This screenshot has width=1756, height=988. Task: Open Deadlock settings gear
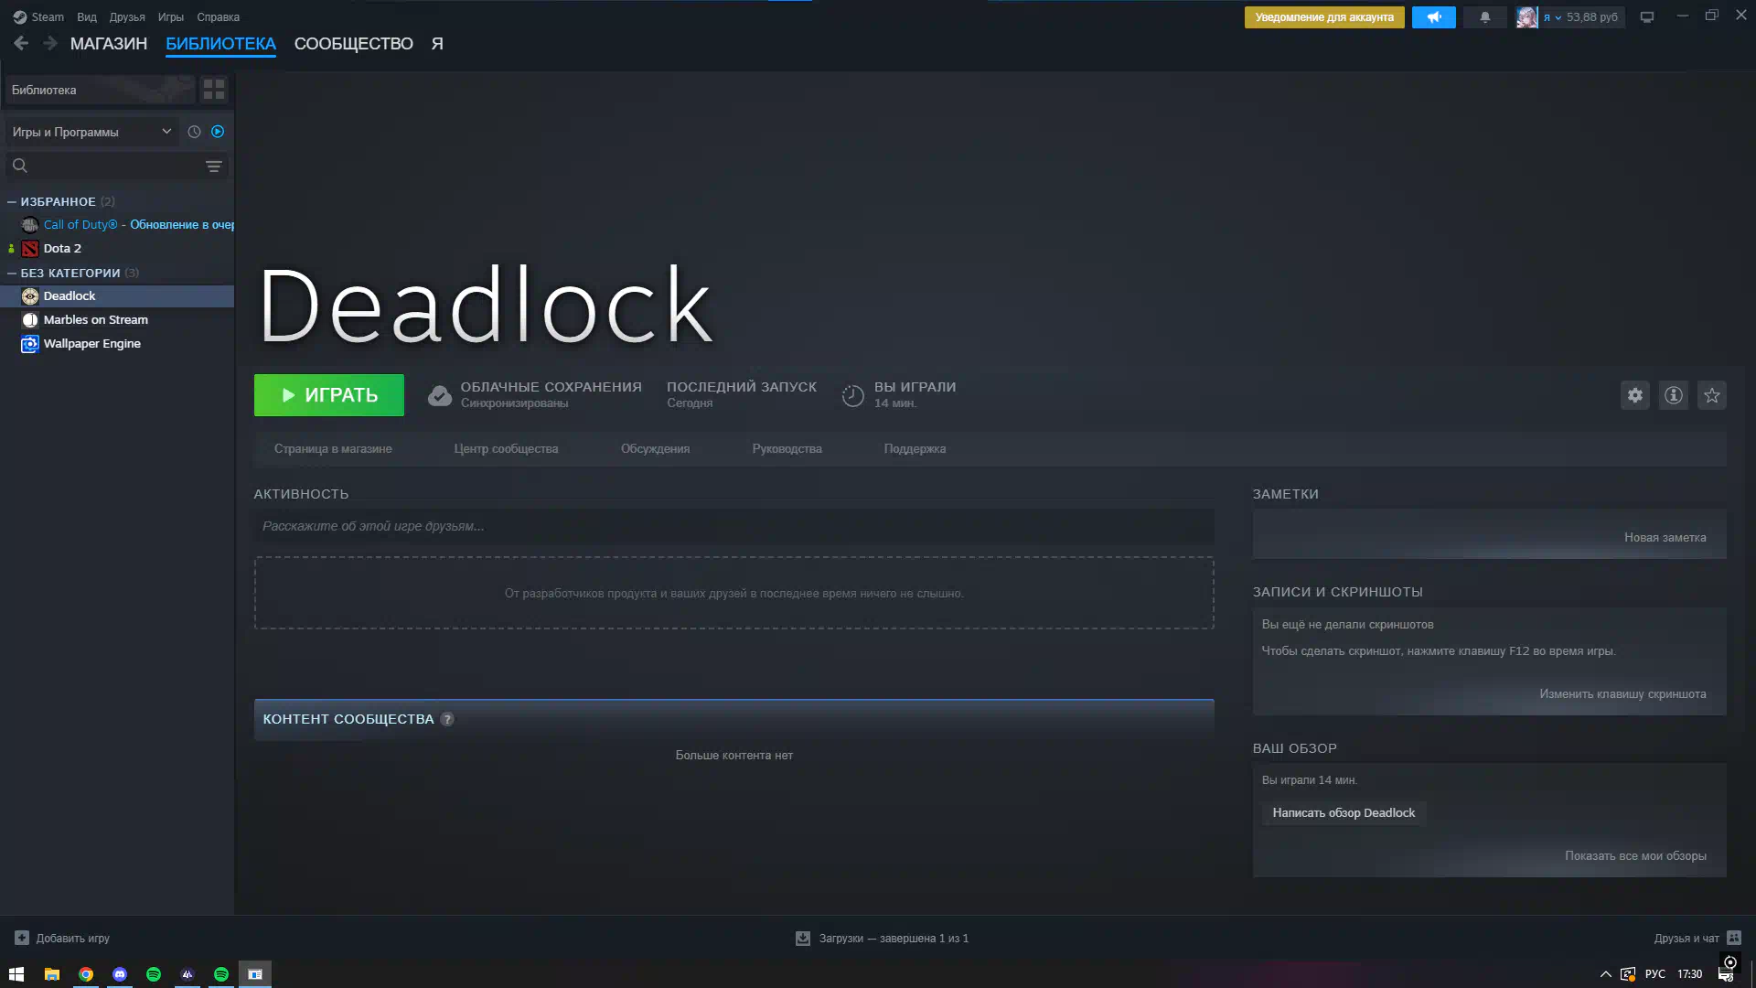pyautogui.click(x=1635, y=395)
